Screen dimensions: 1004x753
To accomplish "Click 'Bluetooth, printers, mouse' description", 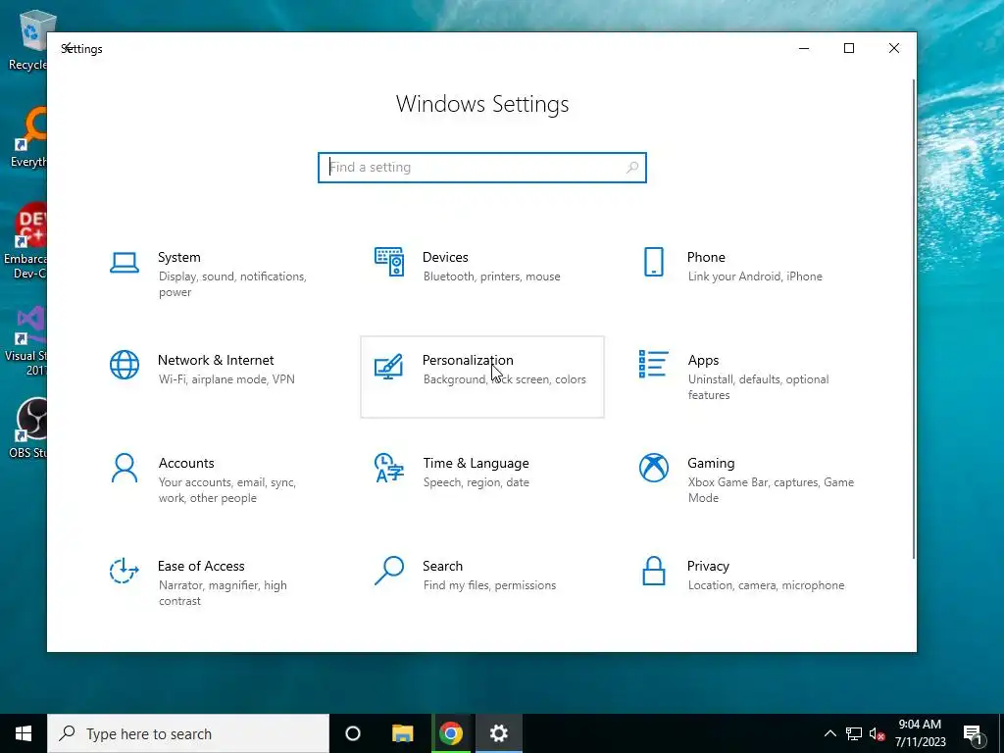I will coord(492,276).
